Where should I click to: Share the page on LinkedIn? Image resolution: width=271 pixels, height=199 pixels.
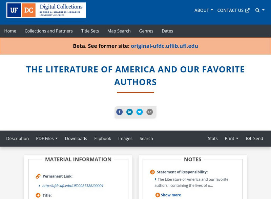pos(129,112)
